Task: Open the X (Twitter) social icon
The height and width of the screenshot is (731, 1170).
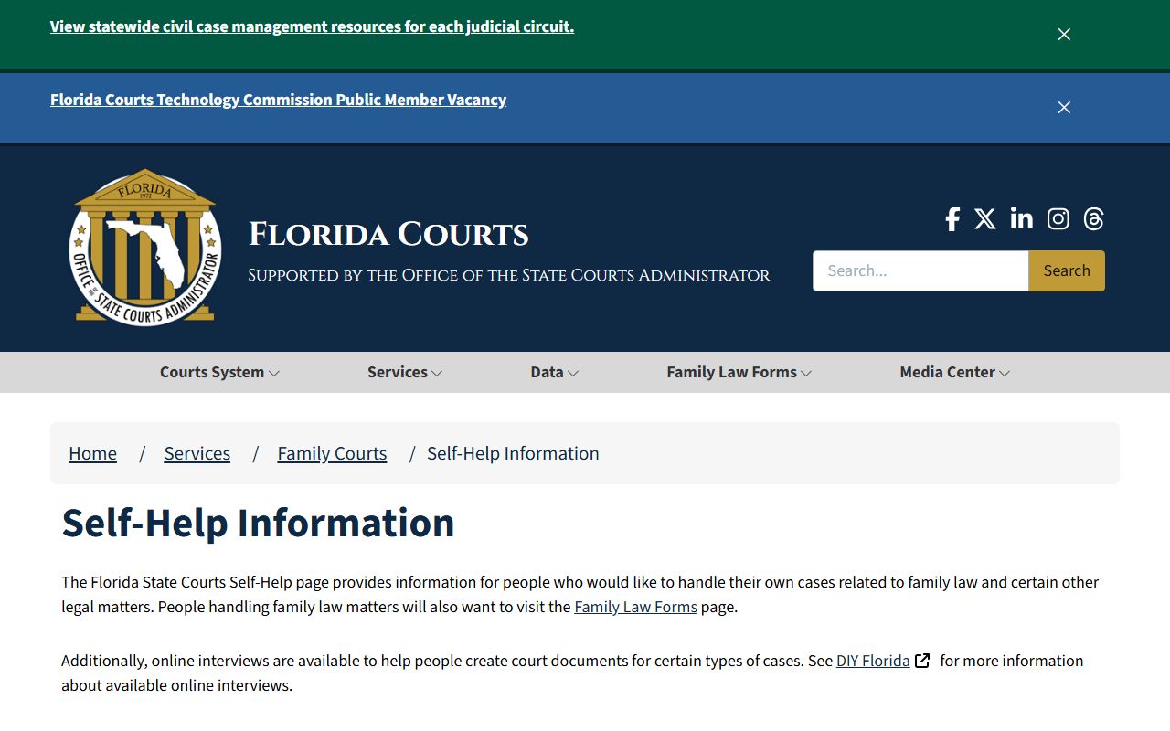Action: pyautogui.click(x=985, y=219)
